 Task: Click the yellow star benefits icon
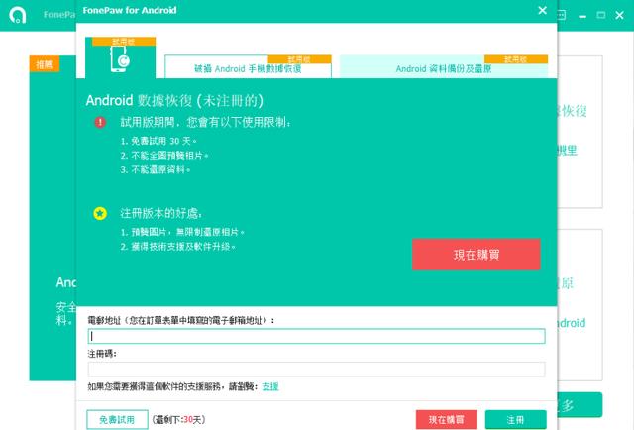coord(100,213)
